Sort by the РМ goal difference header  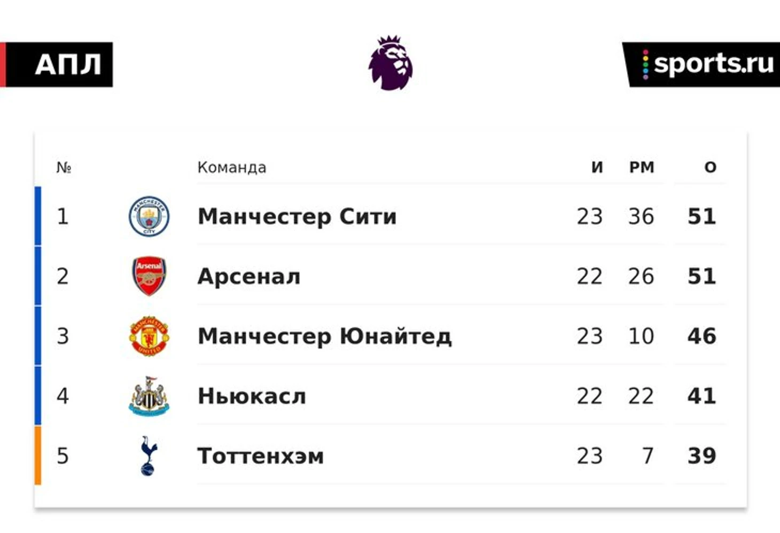coord(642,167)
